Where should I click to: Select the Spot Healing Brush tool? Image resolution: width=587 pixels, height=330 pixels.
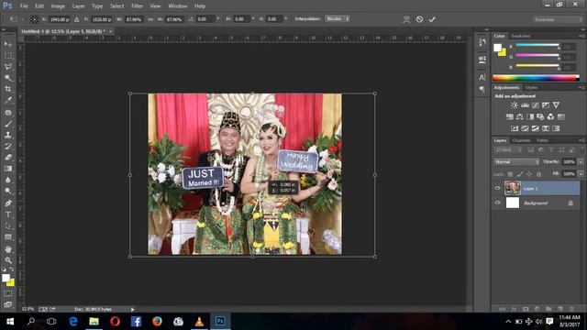(x=8, y=112)
